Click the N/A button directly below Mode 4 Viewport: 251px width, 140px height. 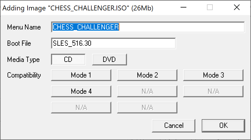[x=81, y=108]
